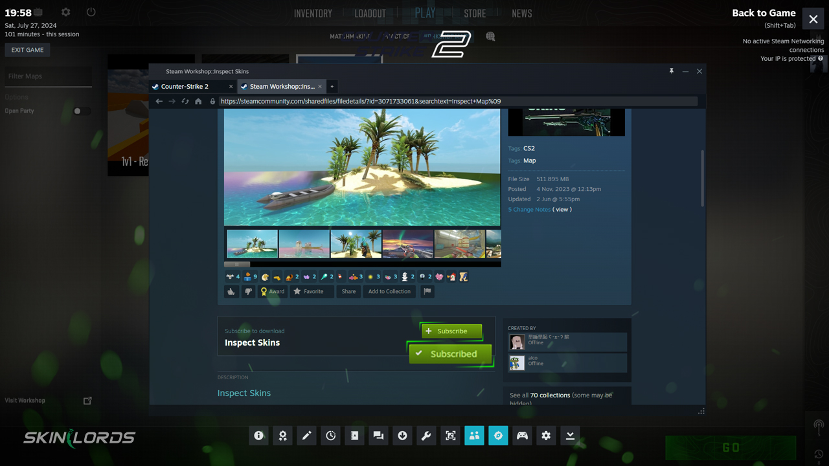
Task: Open the session clock settings gear
Action: tap(65, 12)
